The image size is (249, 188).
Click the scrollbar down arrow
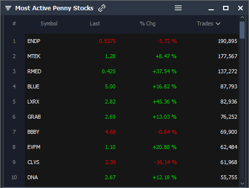point(242,184)
